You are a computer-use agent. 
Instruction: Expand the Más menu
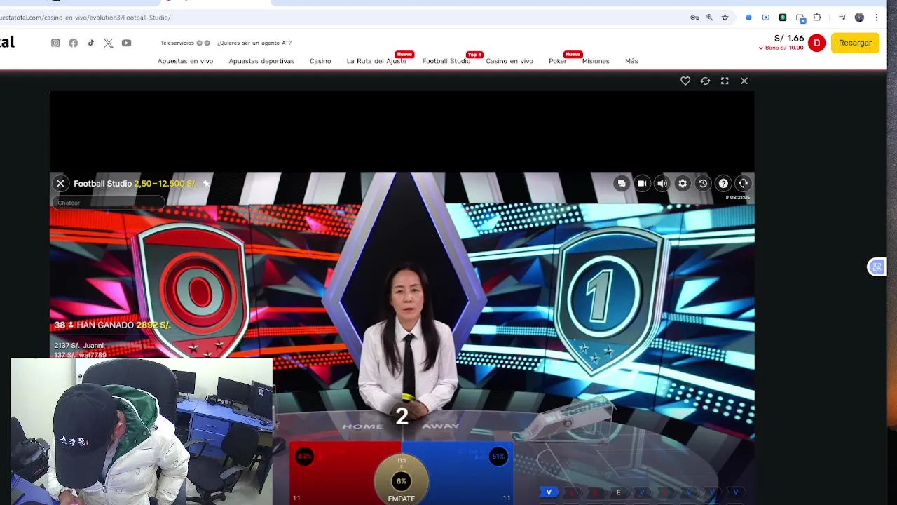pyautogui.click(x=631, y=61)
